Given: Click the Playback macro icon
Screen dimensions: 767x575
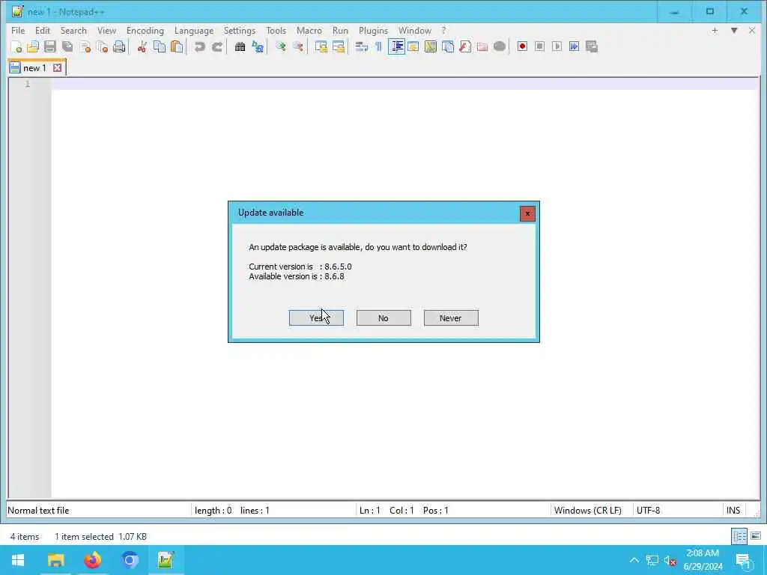Looking at the screenshot, I should [x=557, y=47].
